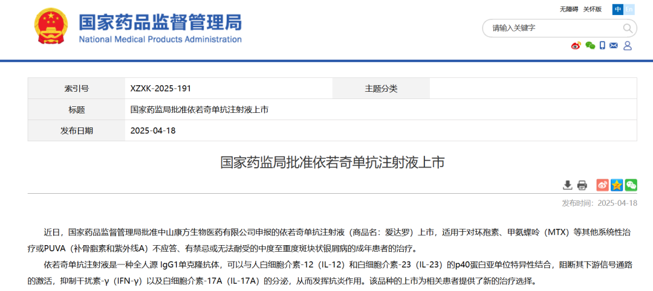Switch language to En (English)
This screenshot has height=291, width=653.
[629, 9]
